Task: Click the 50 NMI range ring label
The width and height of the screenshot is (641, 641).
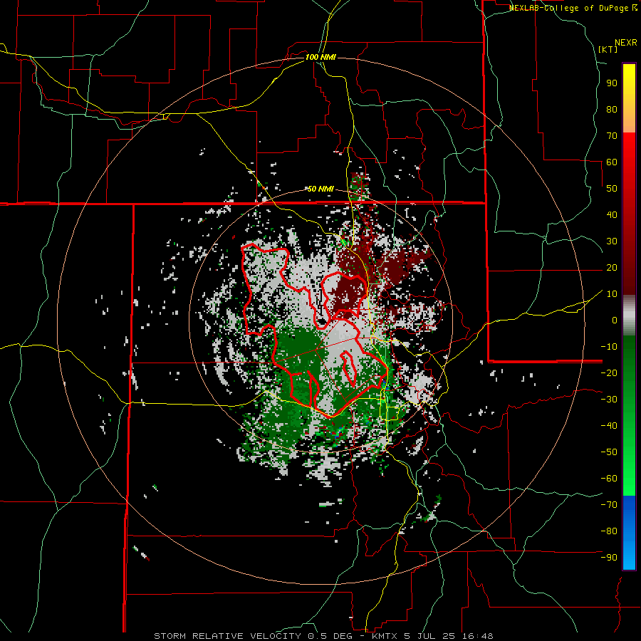Action: coord(320,189)
